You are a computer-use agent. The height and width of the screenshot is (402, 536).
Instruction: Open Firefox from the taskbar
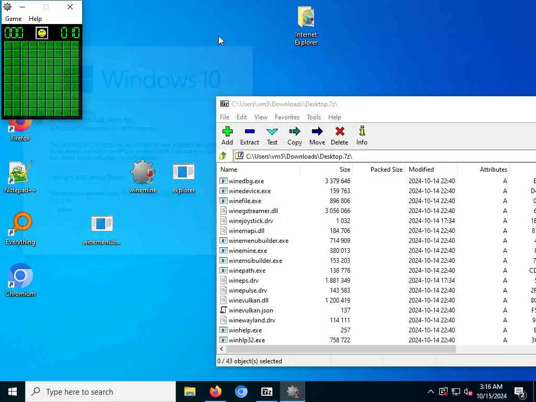click(x=215, y=392)
